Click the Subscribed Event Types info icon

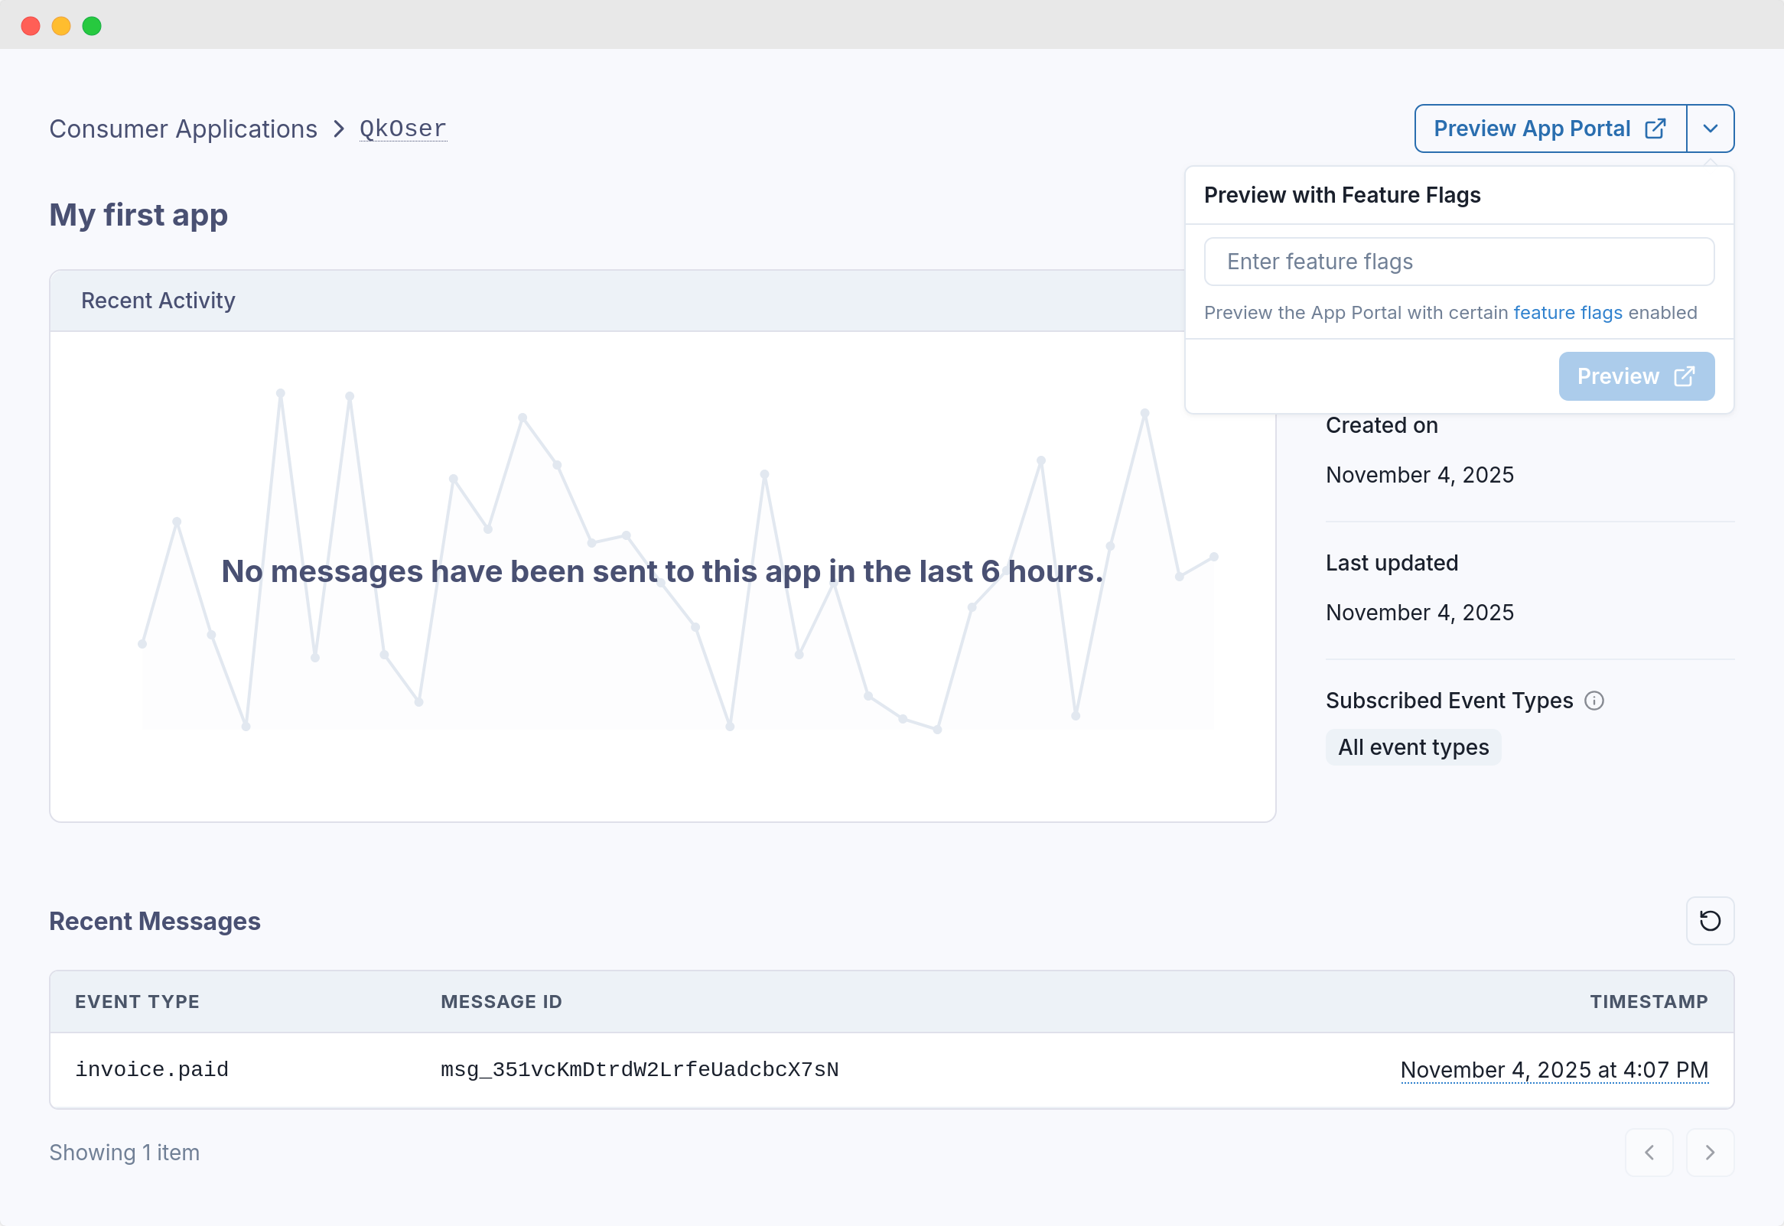pyautogui.click(x=1594, y=701)
